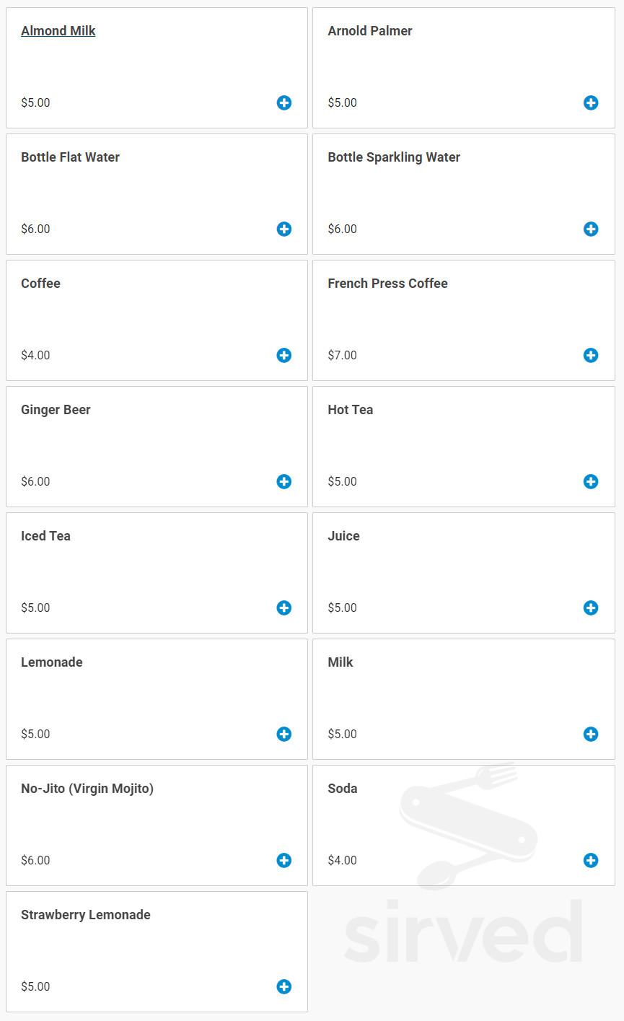Add Hot Tea with plus icon
Screen dimensions: 624x1021
(591, 481)
